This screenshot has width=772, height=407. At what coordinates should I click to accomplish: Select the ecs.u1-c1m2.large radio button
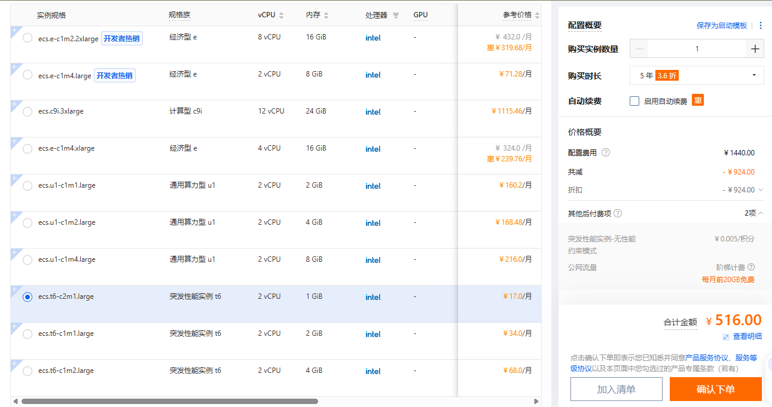pyautogui.click(x=28, y=223)
